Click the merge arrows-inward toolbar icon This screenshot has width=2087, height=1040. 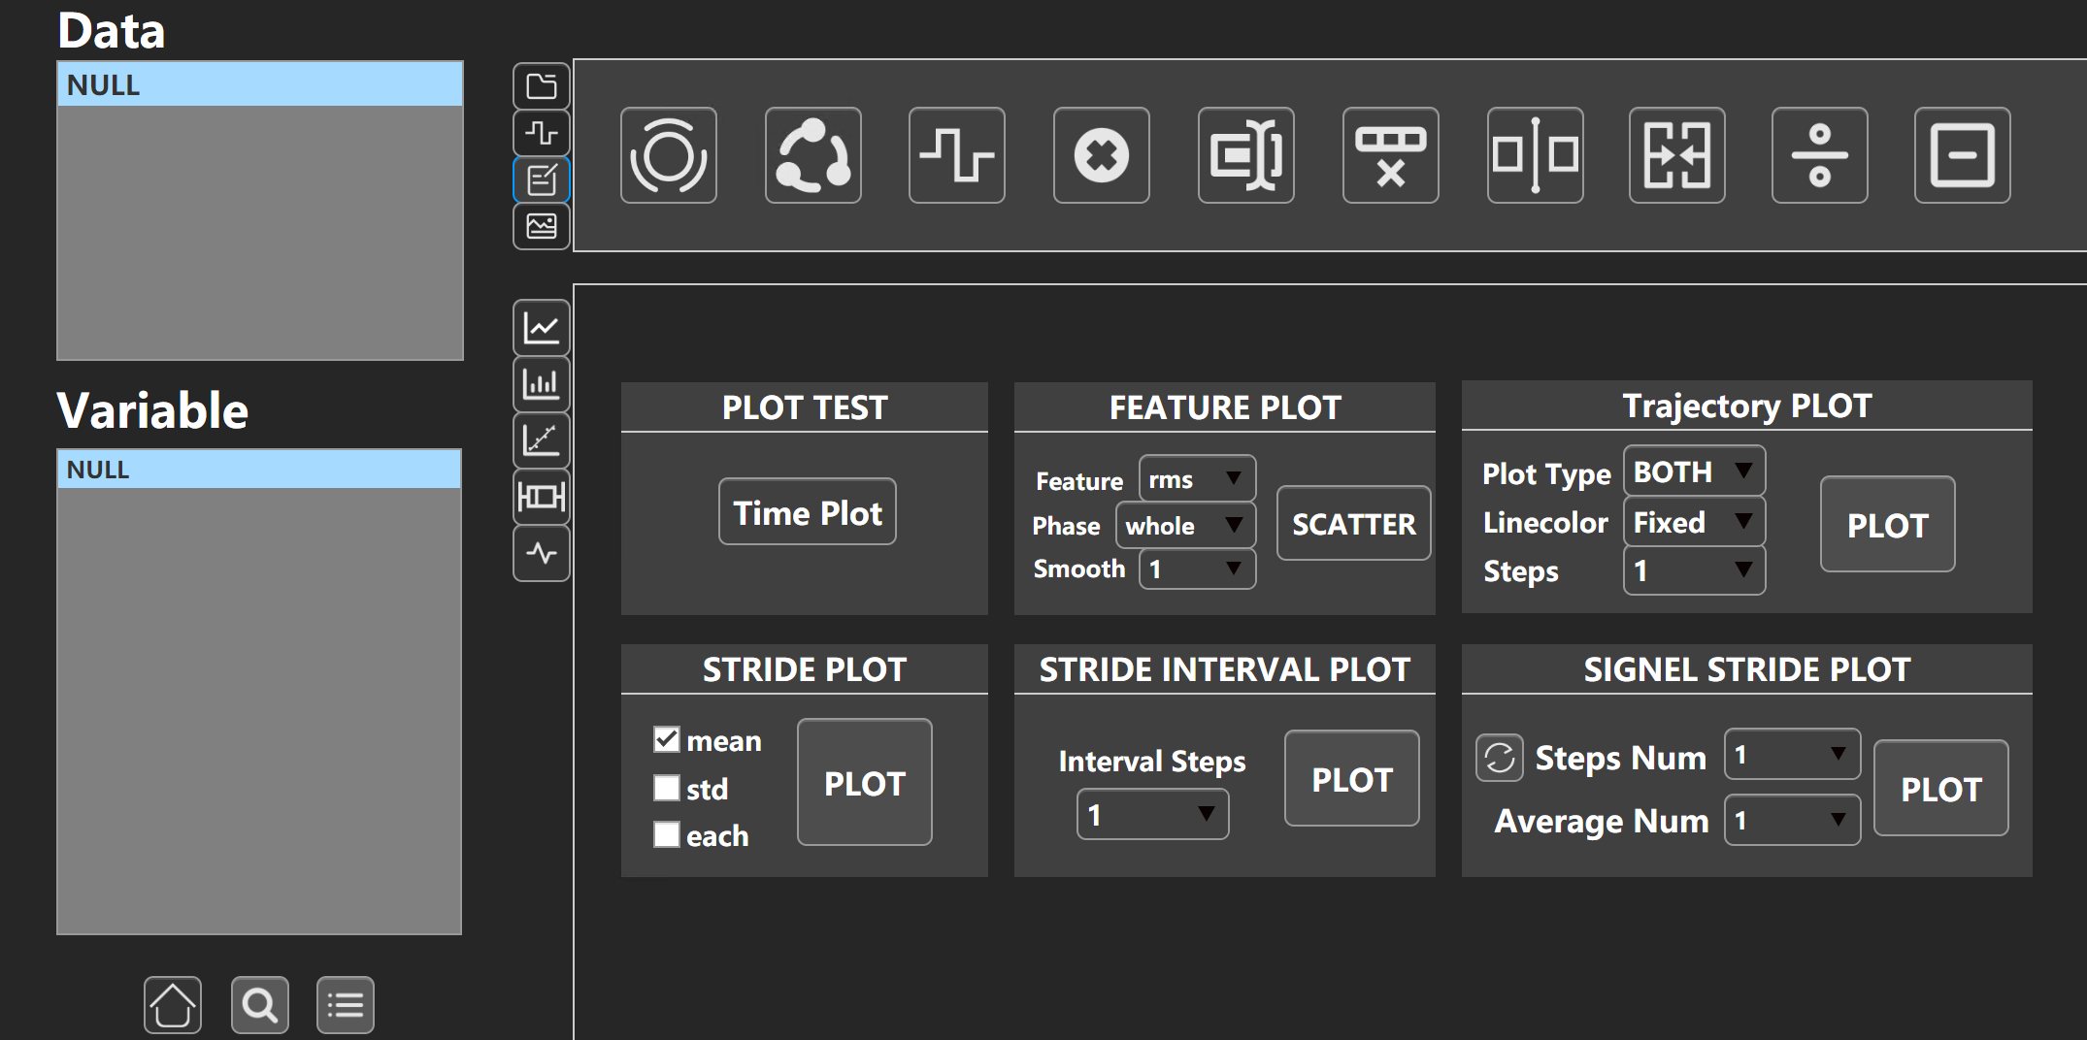1677,155
